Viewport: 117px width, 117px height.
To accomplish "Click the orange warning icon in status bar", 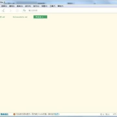I will pyautogui.click(x=14, y=114).
